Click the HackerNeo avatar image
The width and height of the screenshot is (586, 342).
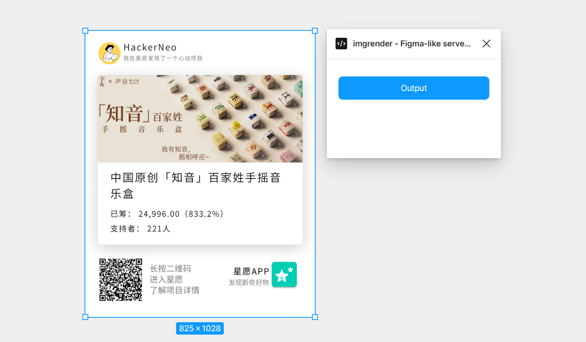(109, 53)
